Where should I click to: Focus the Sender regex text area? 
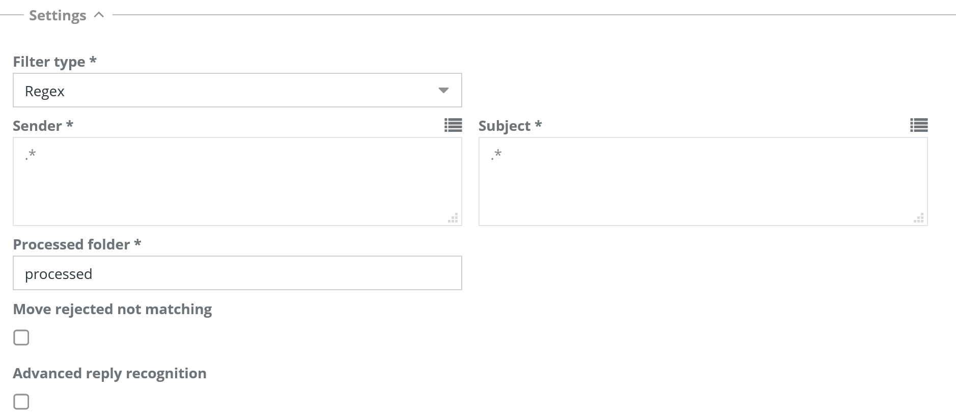(237, 181)
